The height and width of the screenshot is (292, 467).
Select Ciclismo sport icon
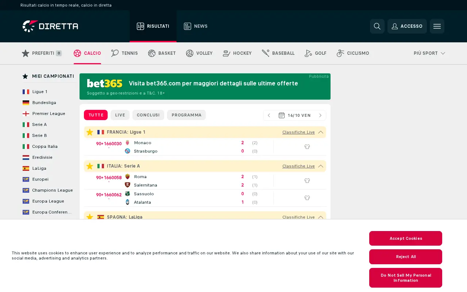(x=340, y=53)
